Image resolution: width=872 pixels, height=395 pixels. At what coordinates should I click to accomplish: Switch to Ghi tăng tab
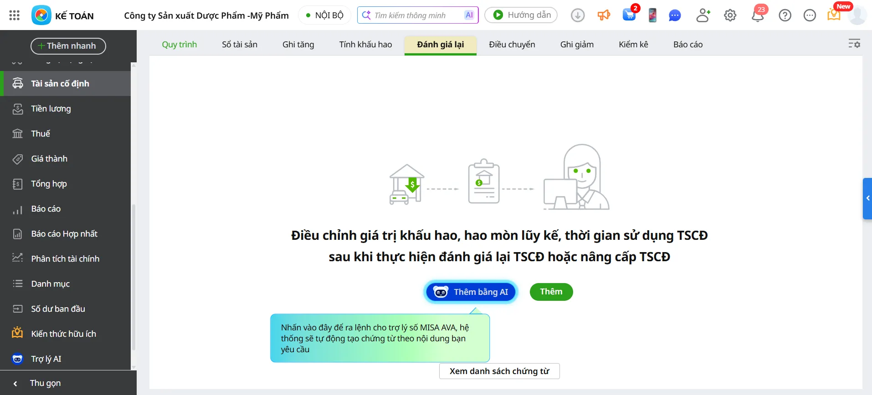298,45
